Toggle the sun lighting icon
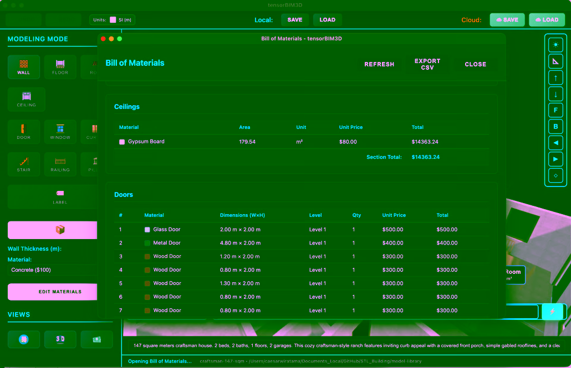The image size is (571, 368). tap(555, 45)
